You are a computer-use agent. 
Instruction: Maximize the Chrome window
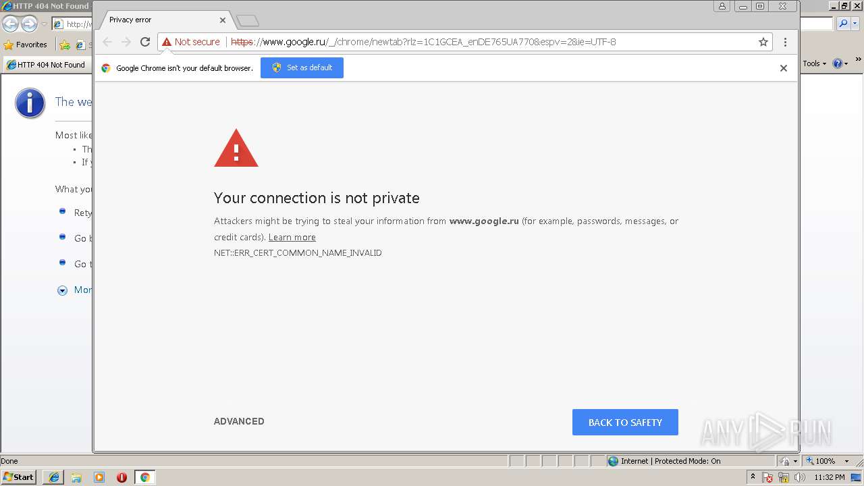click(x=760, y=6)
